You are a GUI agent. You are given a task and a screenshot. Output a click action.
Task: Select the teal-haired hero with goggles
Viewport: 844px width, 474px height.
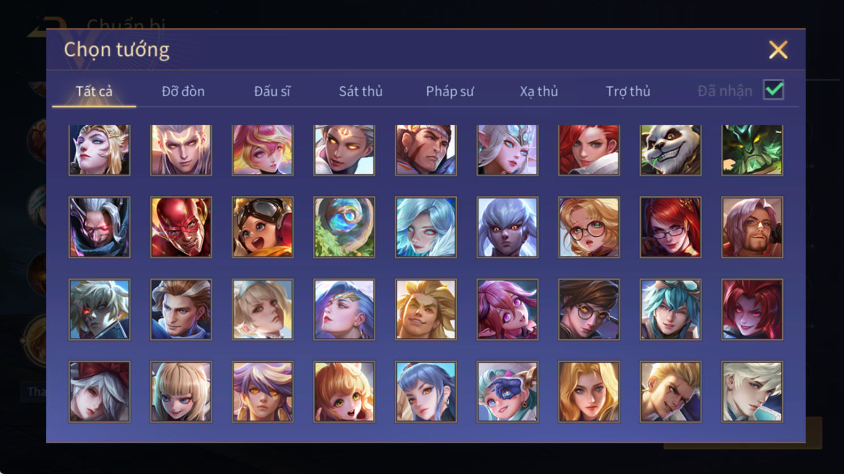click(x=670, y=310)
